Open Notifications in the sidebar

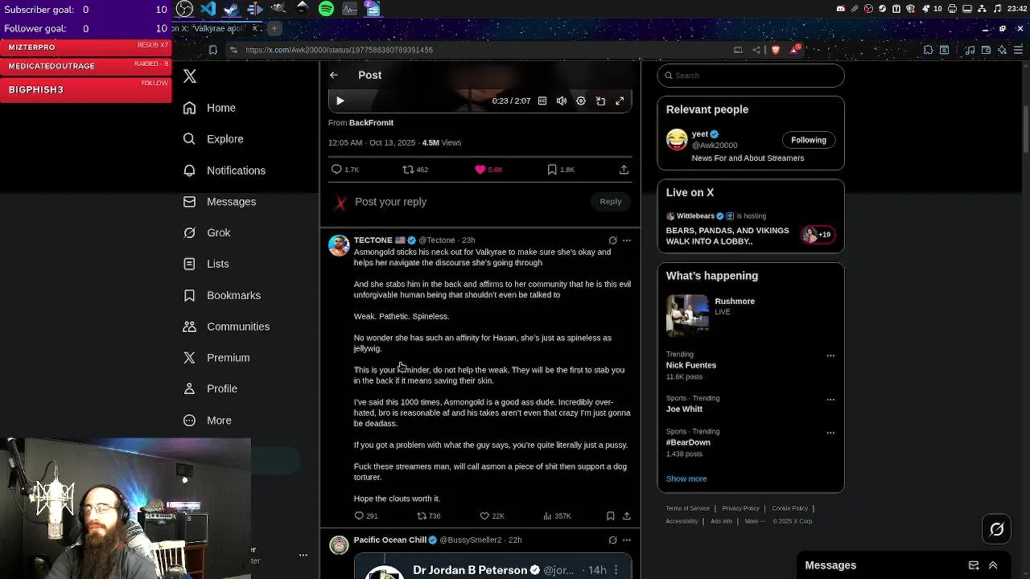click(225, 170)
